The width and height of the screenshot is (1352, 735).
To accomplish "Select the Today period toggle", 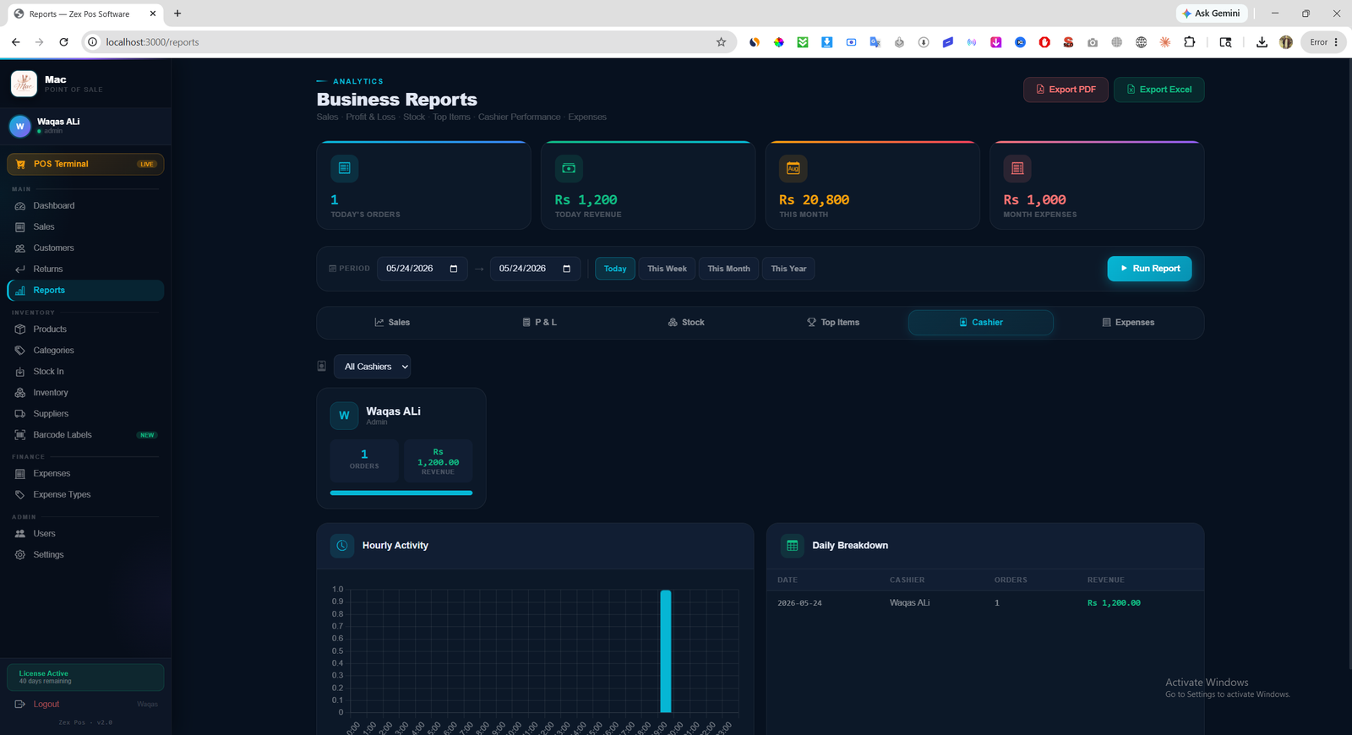I will pyautogui.click(x=615, y=269).
